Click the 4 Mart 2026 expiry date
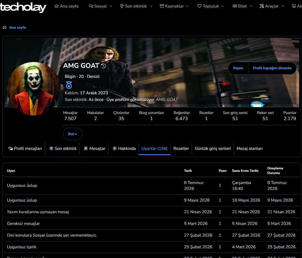Viewport: 302px width, 258px height. click(x=244, y=247)
